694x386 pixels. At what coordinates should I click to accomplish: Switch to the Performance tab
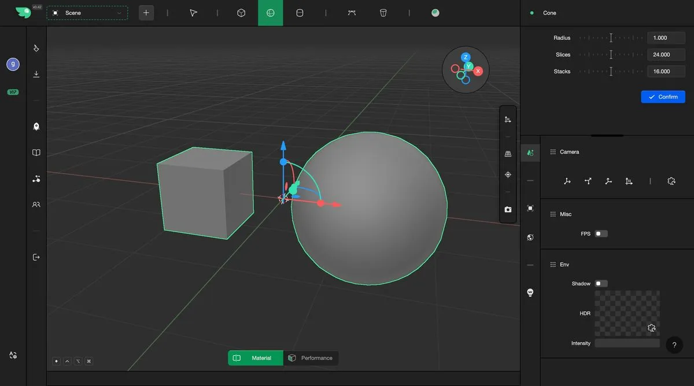pos(311,358)
